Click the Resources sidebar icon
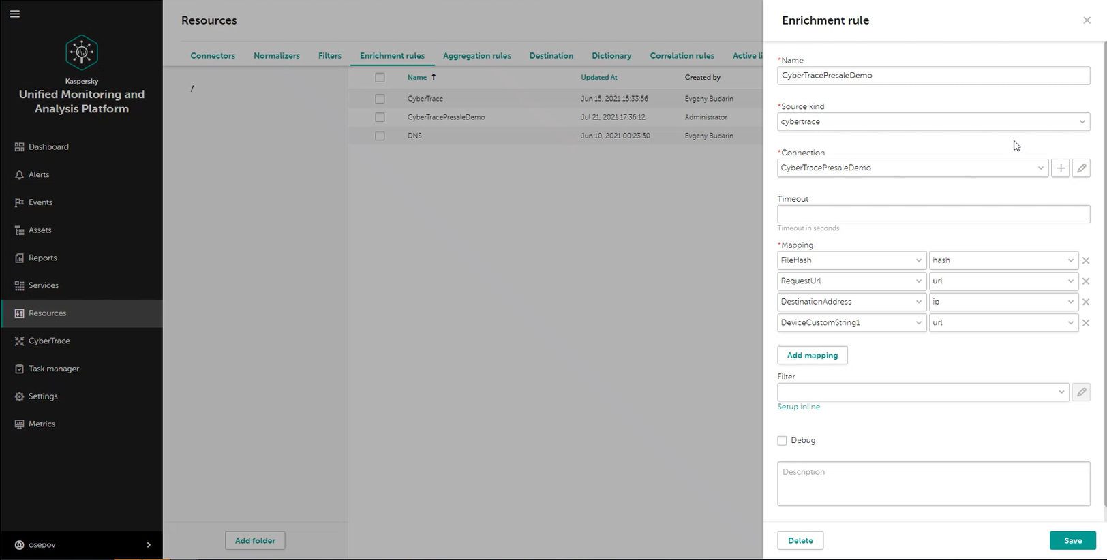Image resolution: width=1107 pixels, height=560 pixels. 19,313
